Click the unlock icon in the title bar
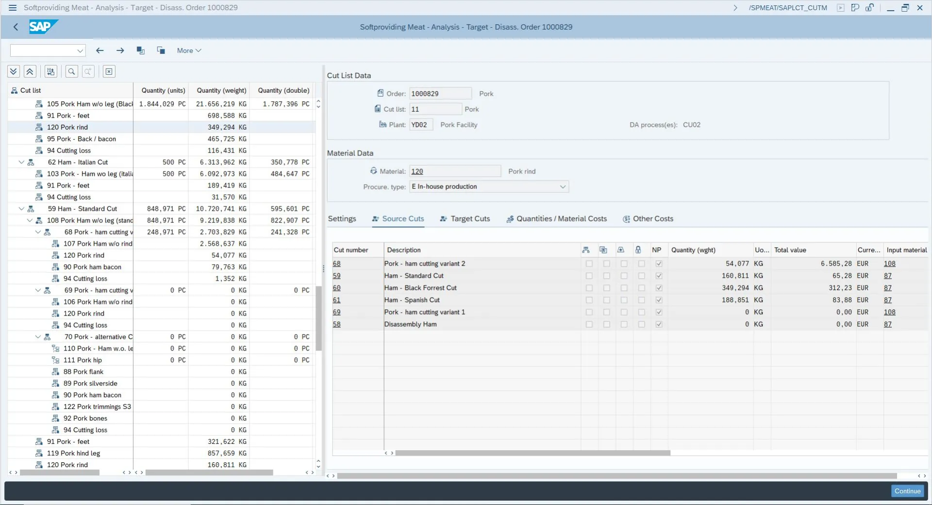The height and width of the screenshot is (505, 932). 869,8
